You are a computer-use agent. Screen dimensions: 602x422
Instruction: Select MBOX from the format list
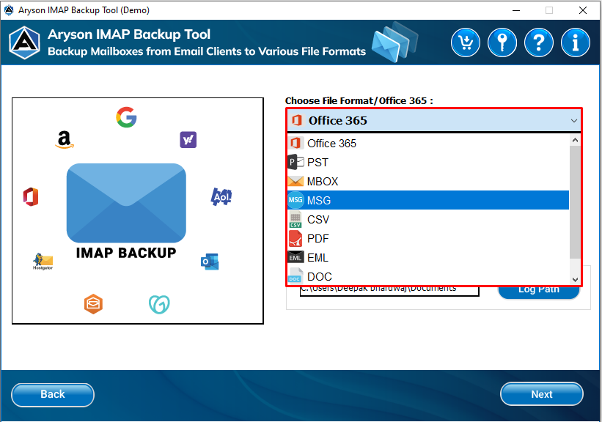coord(428,181)
